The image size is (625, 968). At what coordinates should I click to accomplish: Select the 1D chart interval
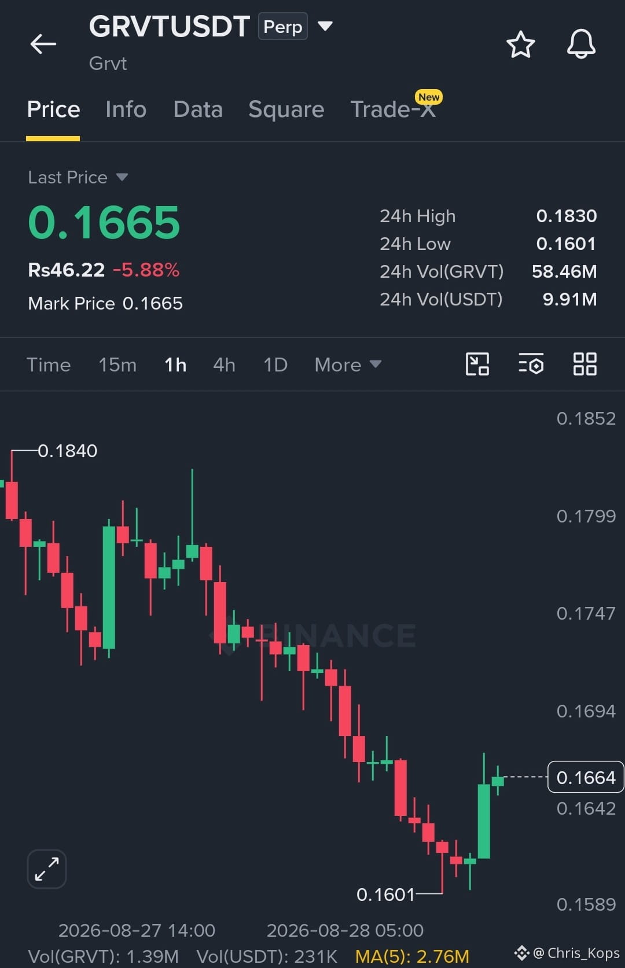(x=275, y=365)
